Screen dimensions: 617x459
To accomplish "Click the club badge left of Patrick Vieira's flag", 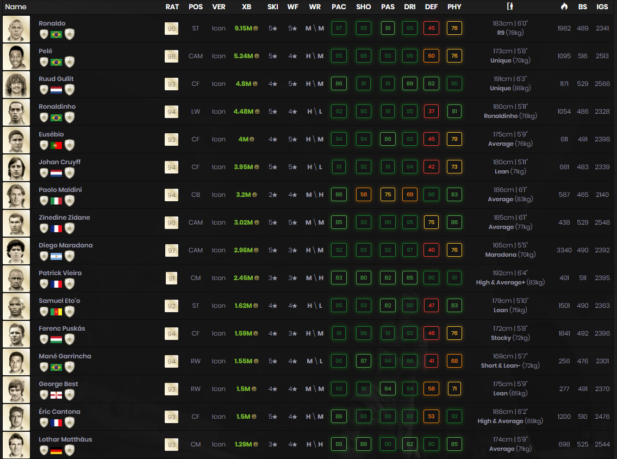I will [43, 284].
